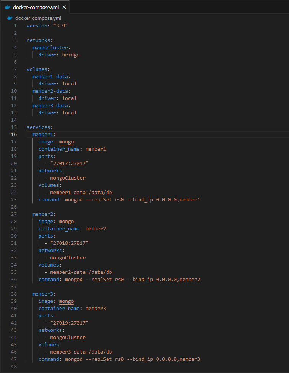The height and width of the screenshot is (373, 289).
Task: Click the Docker icon in the breadcrumb bar
Action: coord(10,18)
